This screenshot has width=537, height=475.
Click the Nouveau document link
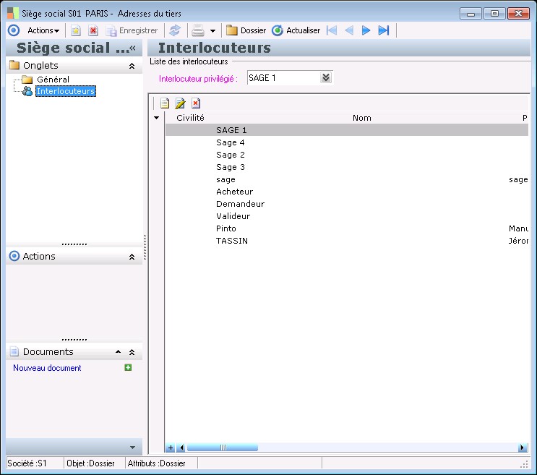[47, 368]
